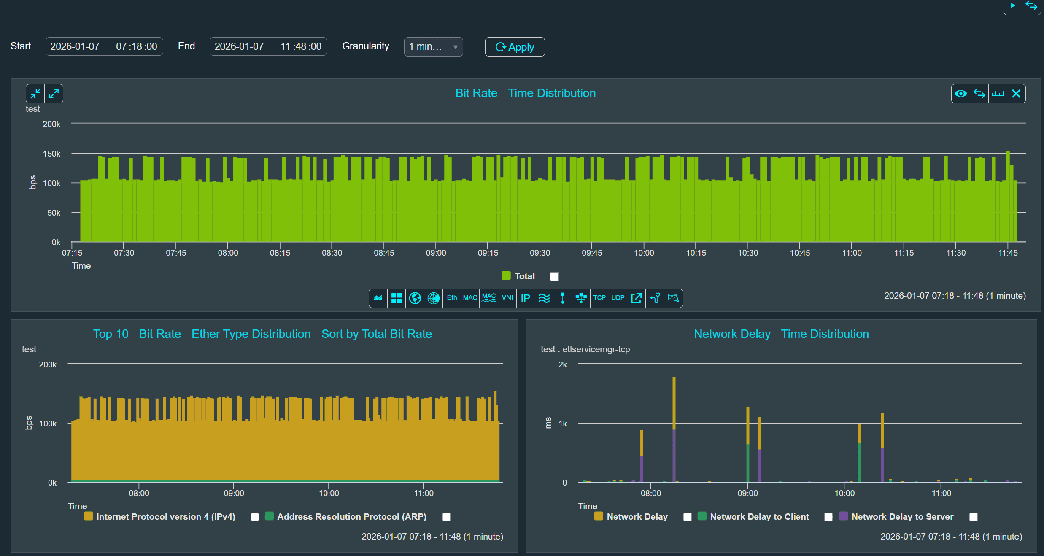This screenshot has height=556, width=1044.
Task: Click the globe geolocation icon
Action: (x=415, y=298)
